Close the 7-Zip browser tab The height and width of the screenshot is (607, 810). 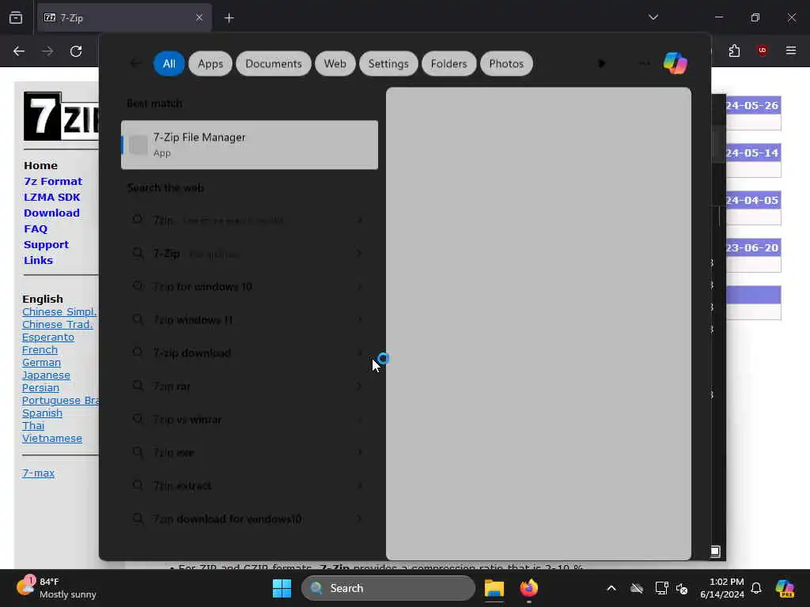(x=199, y=18)
